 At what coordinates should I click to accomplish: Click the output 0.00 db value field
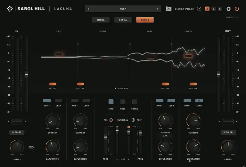(228, 132)
